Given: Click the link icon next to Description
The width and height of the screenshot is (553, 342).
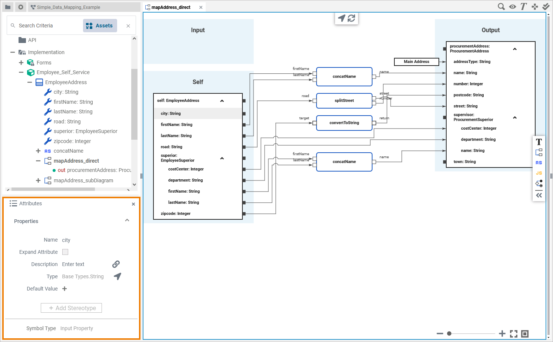Looking at the screenshot, I should [116, 264].
